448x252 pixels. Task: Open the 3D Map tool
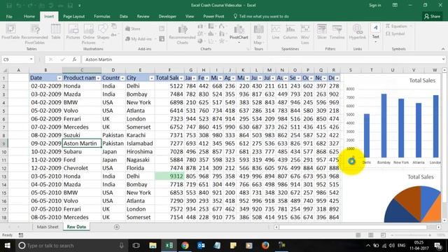coord(258,34)
